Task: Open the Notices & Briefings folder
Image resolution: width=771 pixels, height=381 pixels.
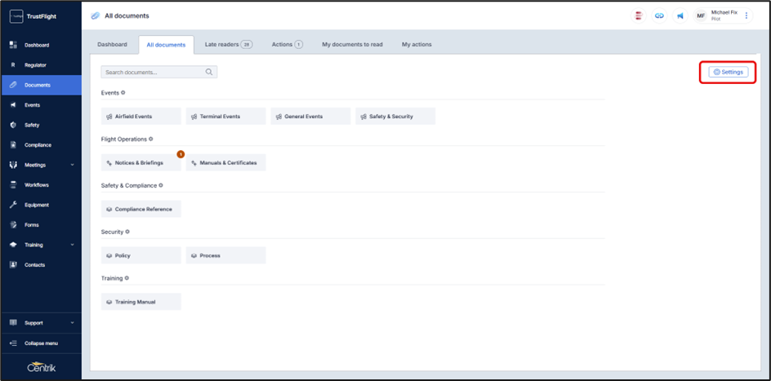Action: click(x=140, y=162)
